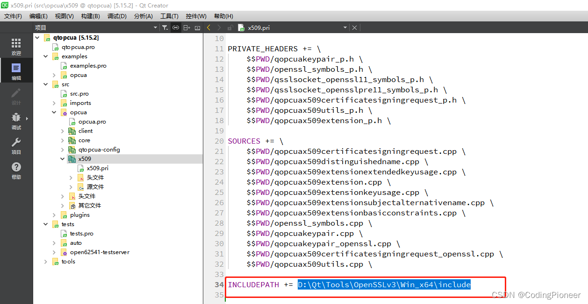Viewport: 588px width, 304px height.
Task: Click the add-split editor icon
Action: point(186,28)
